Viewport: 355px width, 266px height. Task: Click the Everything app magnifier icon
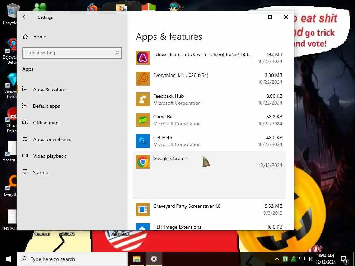tap(142, 79)
